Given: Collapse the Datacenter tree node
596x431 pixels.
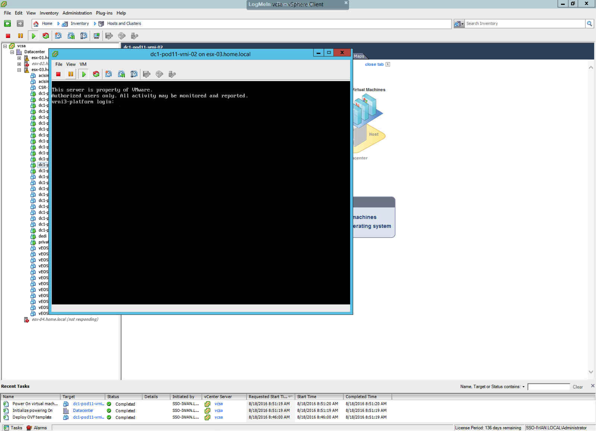Looking at the screenshot, I should point(12,52).
